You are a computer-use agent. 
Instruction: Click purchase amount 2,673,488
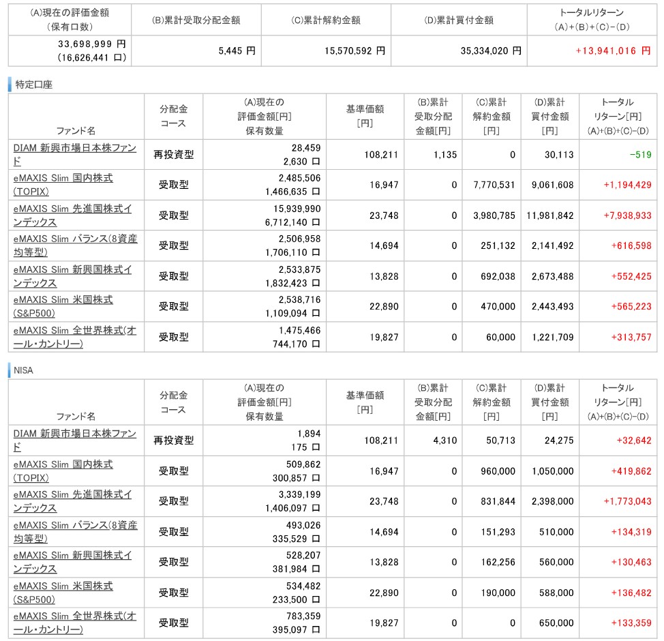click(x=553, y=276)
